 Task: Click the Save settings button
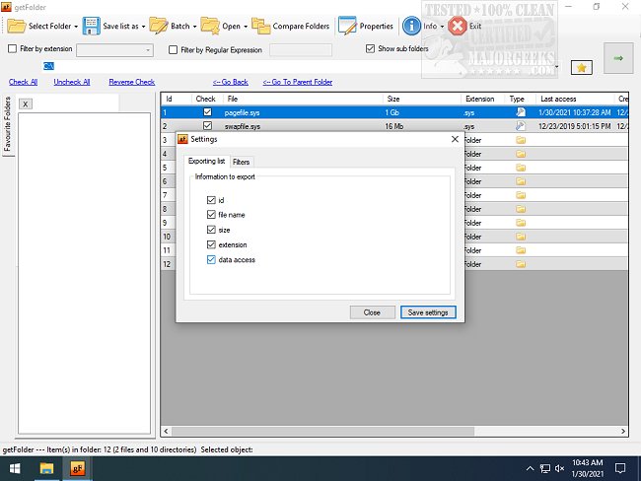coord(428,312)
